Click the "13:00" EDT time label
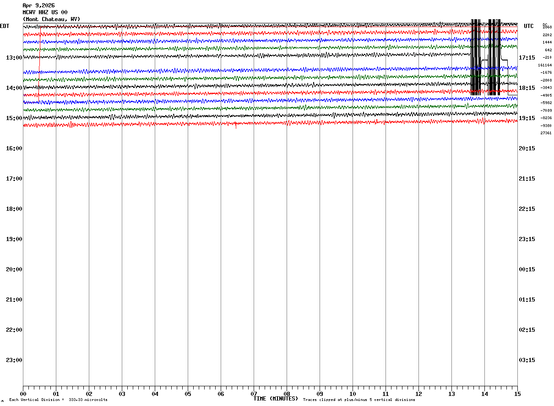 coord(14,58)
